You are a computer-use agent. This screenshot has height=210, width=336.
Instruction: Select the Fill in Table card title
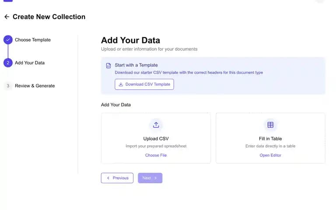(270, 139)
